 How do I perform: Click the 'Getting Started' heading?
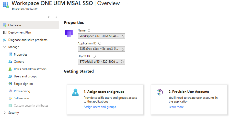coord(79,71)
